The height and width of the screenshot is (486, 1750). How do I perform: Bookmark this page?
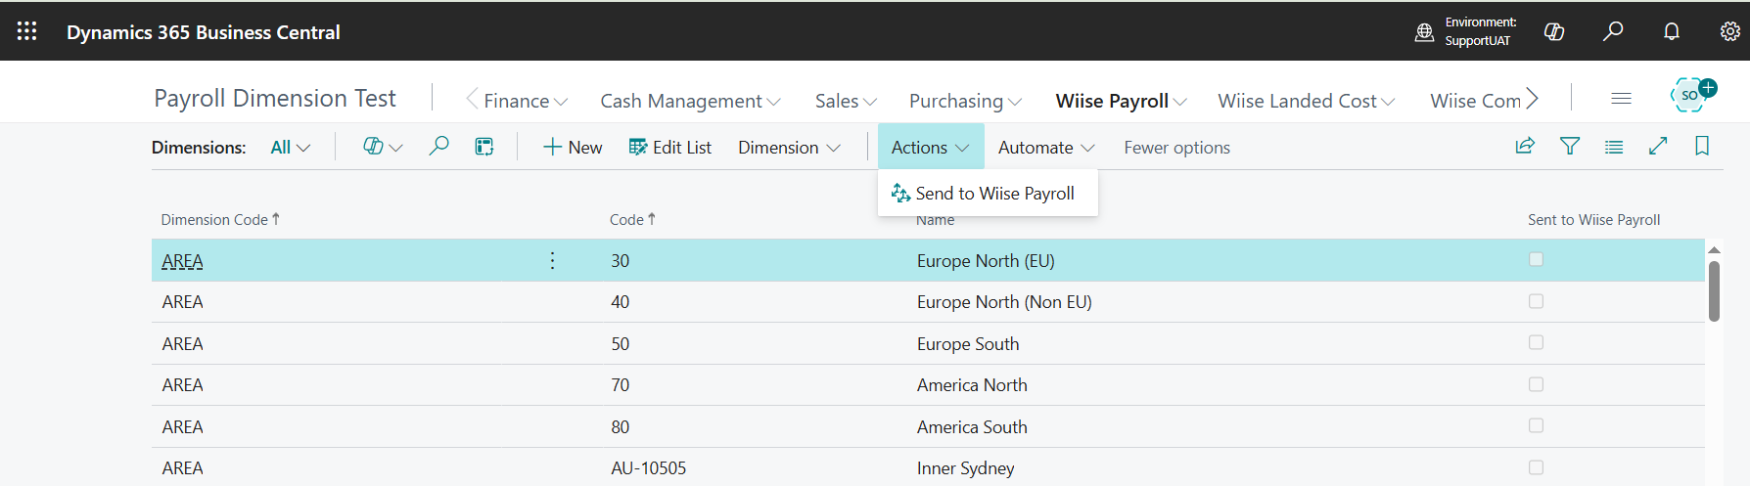pyautogui.click(x=1702, y=146)
